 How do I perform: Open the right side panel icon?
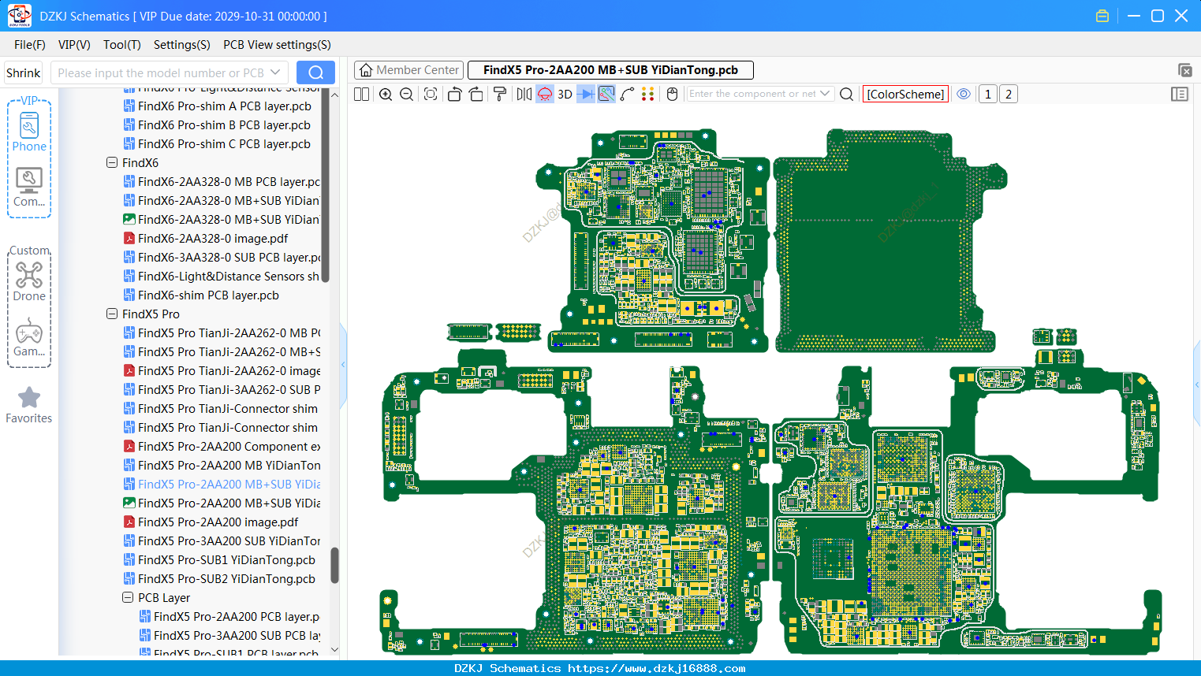coord(1180,95)
